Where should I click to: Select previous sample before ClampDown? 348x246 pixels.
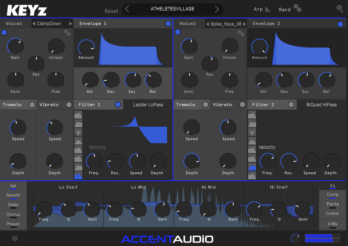(34, 24)
